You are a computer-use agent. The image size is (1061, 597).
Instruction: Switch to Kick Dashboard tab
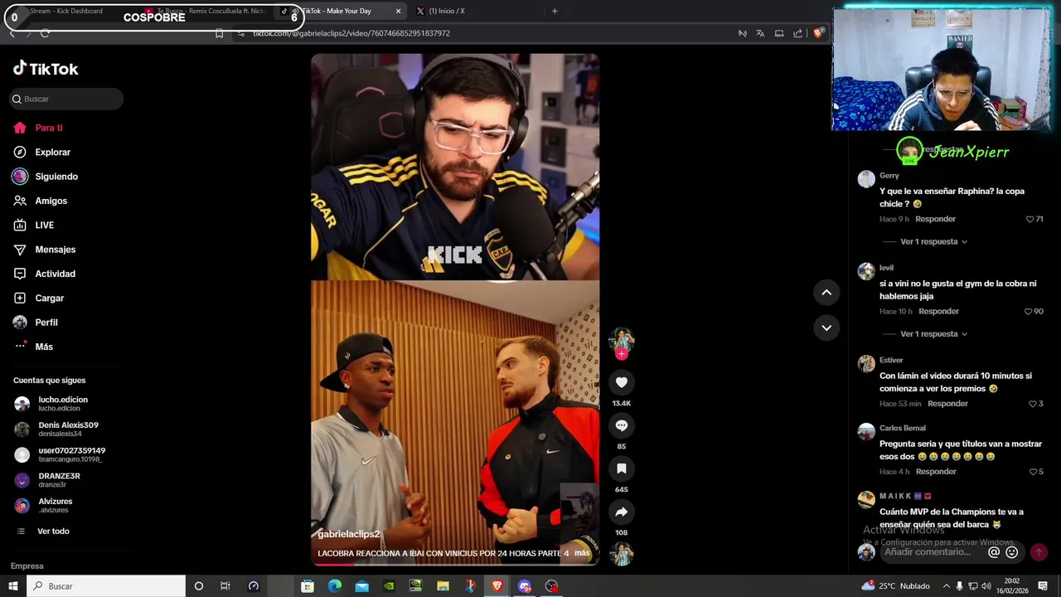click(x=66, y=11)
